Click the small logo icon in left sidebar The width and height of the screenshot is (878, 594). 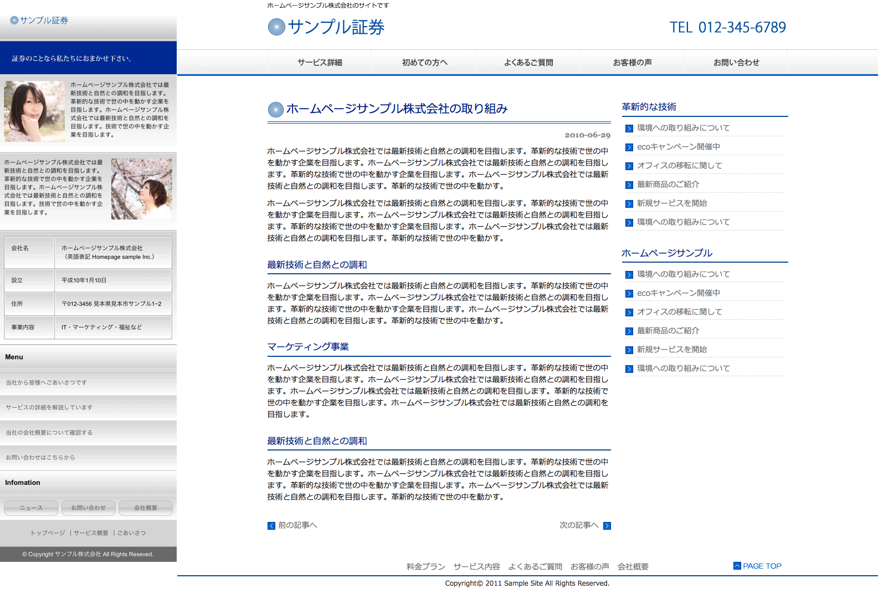tap(14, 21)
